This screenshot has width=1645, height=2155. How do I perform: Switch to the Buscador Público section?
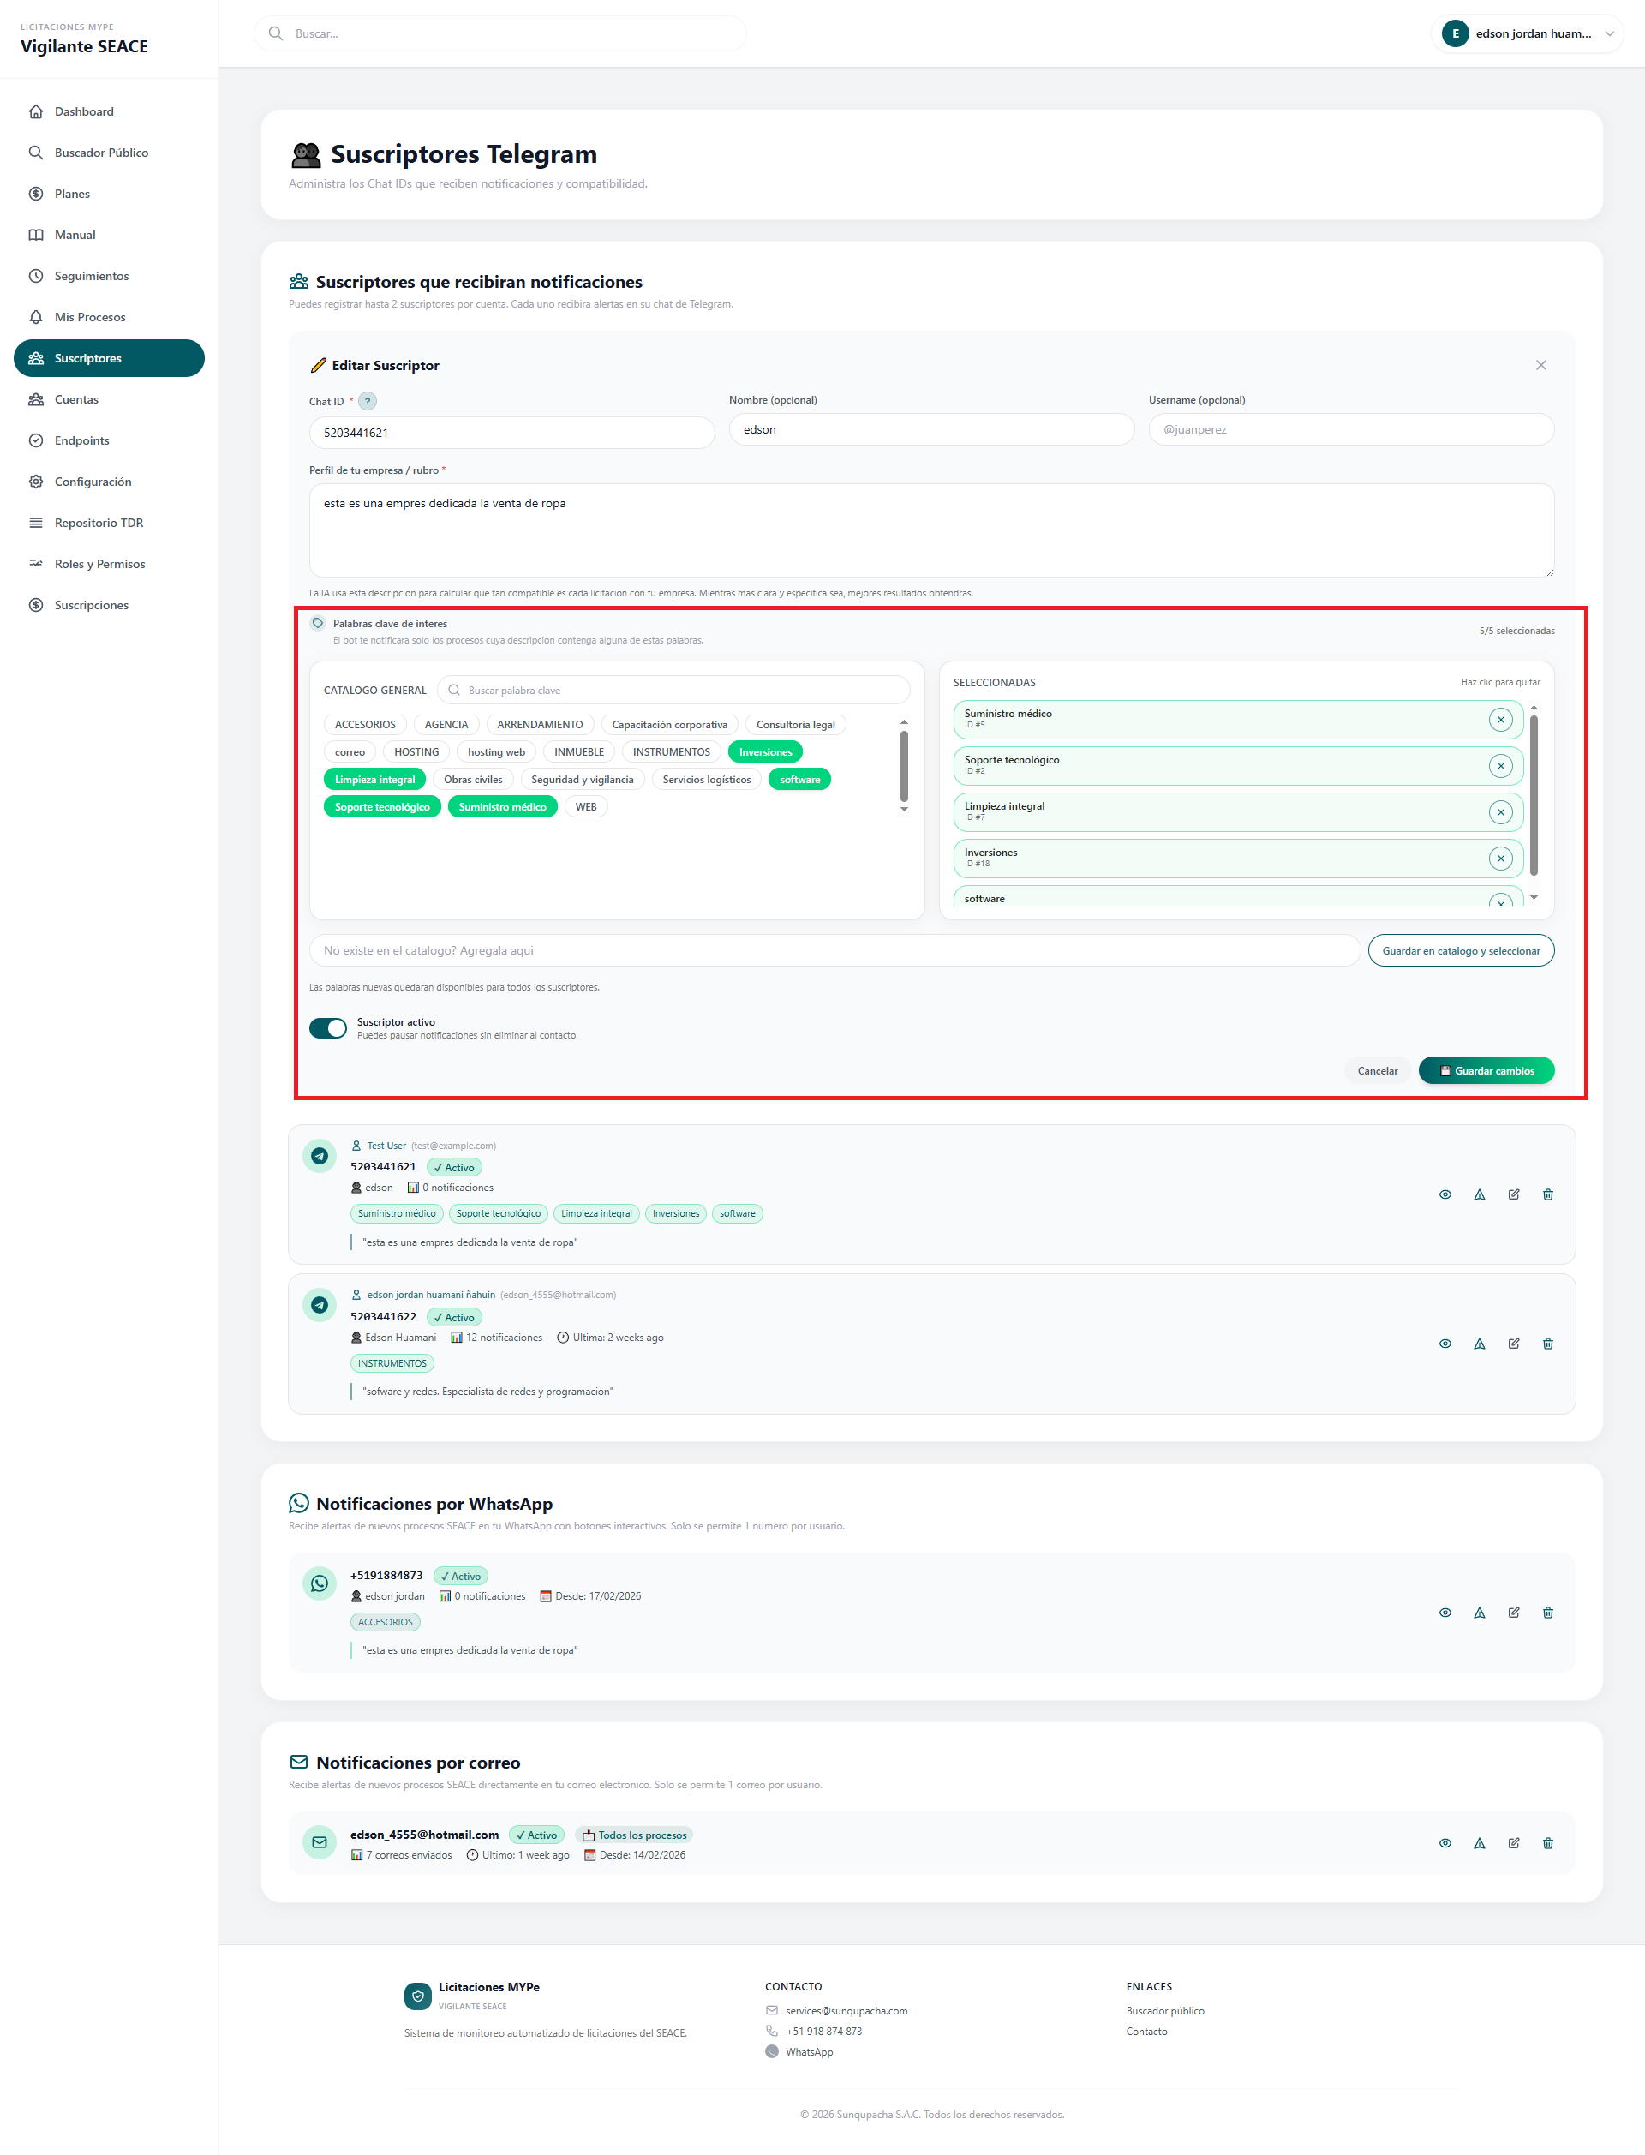pos(101,152)
